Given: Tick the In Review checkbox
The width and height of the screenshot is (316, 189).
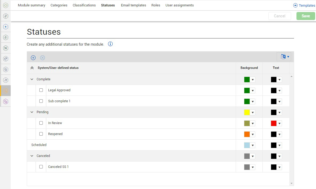Looking at the screenshot, I should point(41,123).
